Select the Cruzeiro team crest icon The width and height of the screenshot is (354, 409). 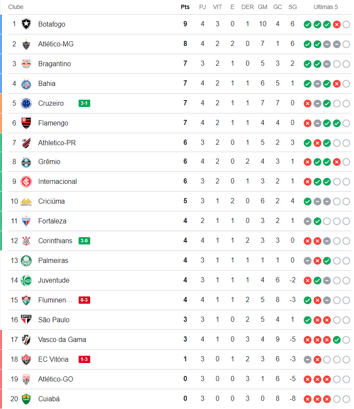[x=26, y=103]
